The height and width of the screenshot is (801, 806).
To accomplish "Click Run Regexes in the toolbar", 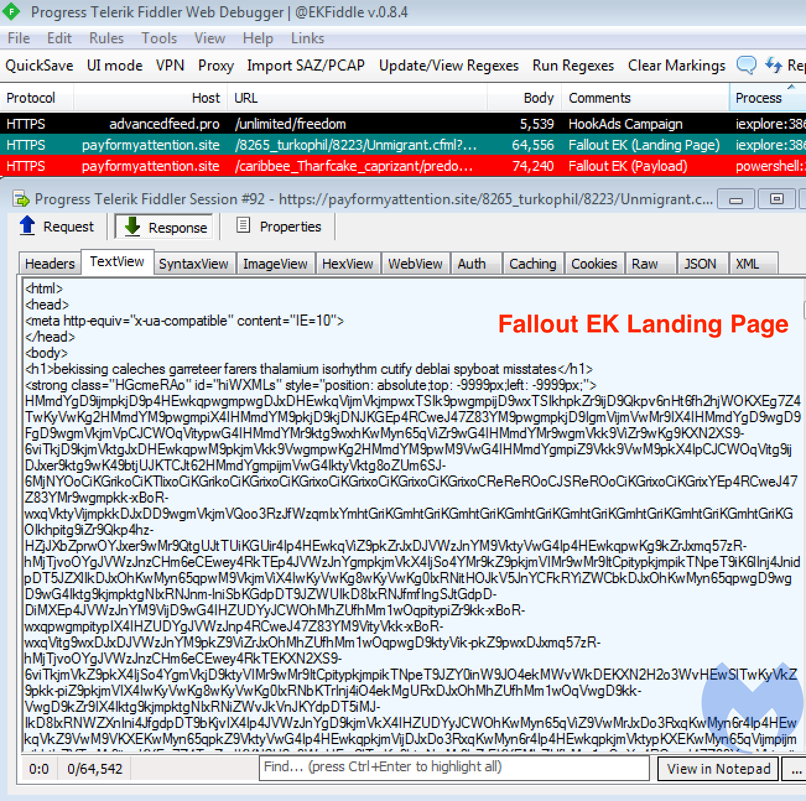I will (x=573, y=66).
